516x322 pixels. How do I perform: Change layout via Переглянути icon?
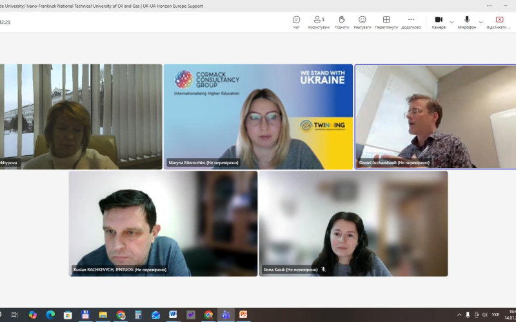386,22
